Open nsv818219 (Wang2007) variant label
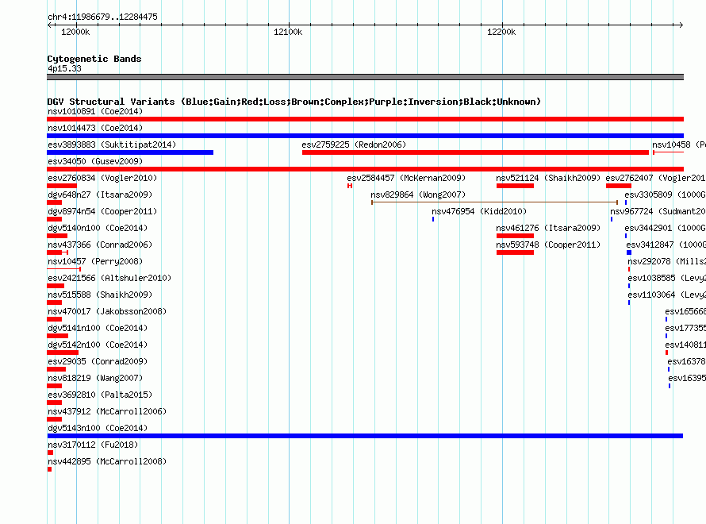Screen dimensions: 706x524 [x=95, y=378]
